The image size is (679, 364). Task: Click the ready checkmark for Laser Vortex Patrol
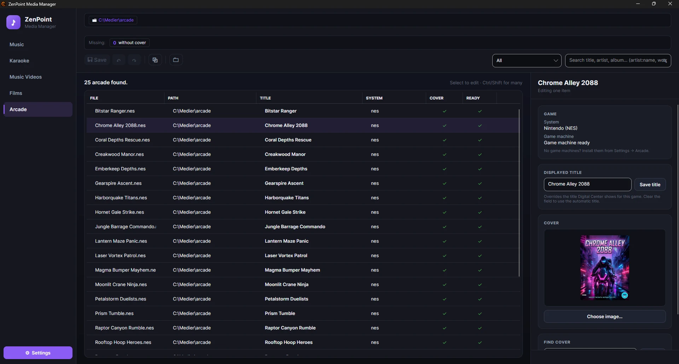[480, 256]
